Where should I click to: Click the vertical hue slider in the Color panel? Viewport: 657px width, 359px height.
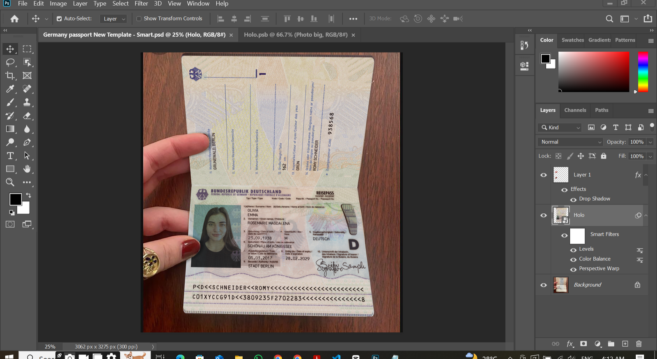coord(643,72)
